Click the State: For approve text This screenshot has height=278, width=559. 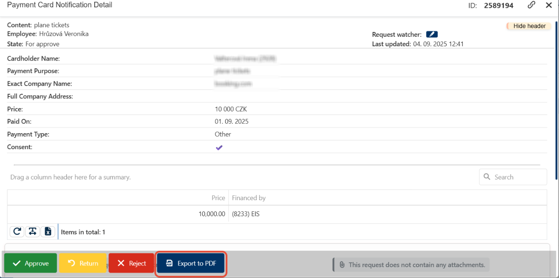pyautogui.click(x=33, y=44)
